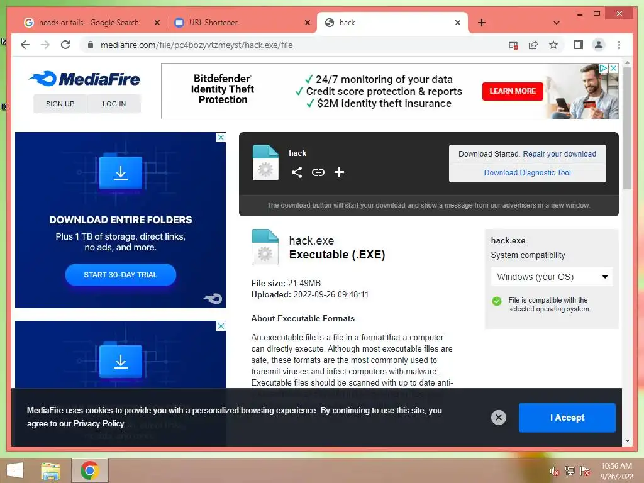
Task: Click Download Diagnostic Tool link
Action: tap(528, 173)
